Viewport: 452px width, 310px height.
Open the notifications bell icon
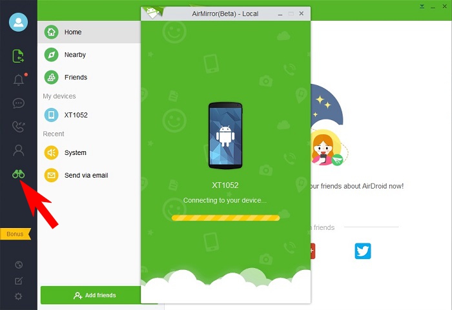(19, 79)
